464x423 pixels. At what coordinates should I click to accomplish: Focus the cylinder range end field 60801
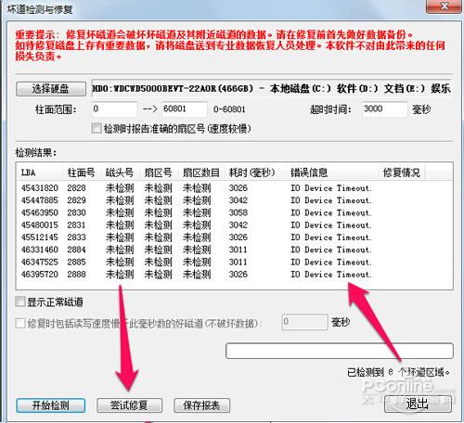click(x=185, y=109)
